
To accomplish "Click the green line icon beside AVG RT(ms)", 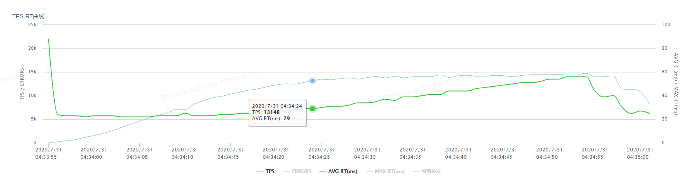I will 323,172.
